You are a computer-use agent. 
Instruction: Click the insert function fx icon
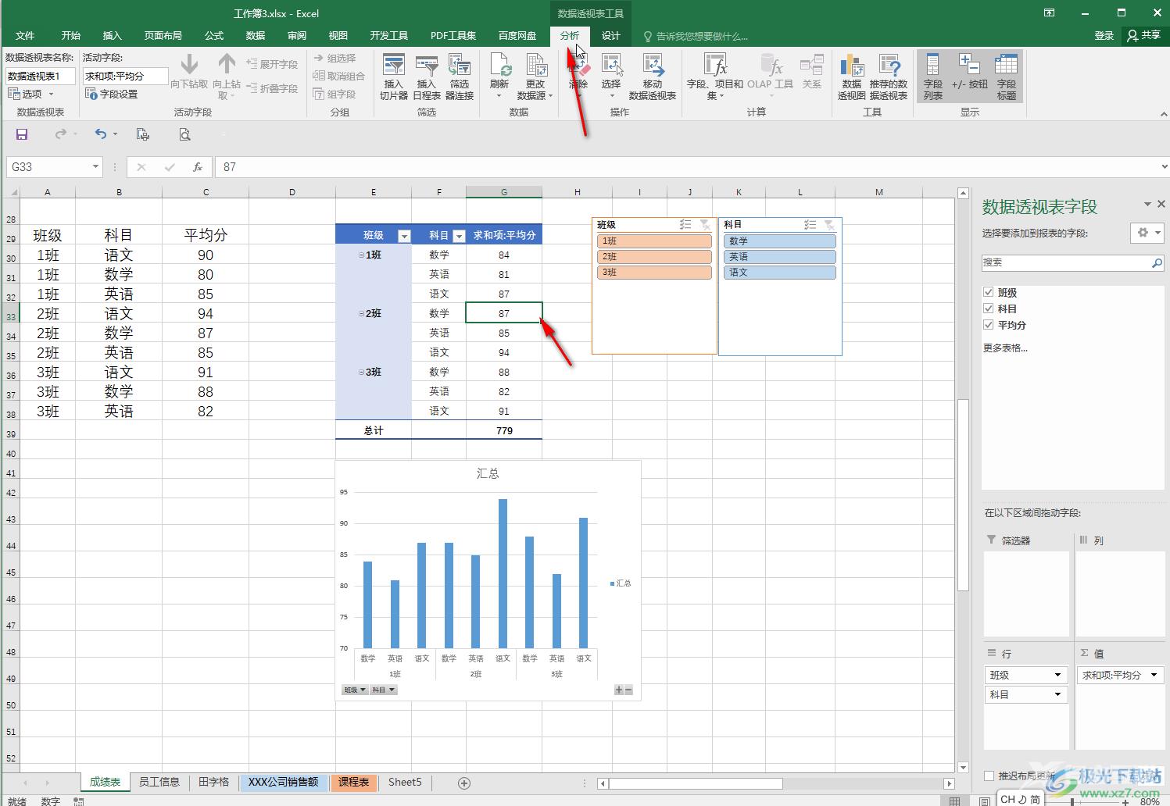198,166
